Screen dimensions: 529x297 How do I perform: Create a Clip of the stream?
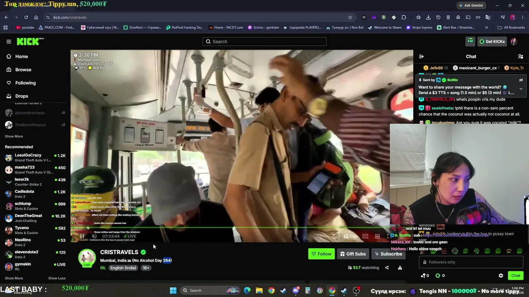point(350,236)
